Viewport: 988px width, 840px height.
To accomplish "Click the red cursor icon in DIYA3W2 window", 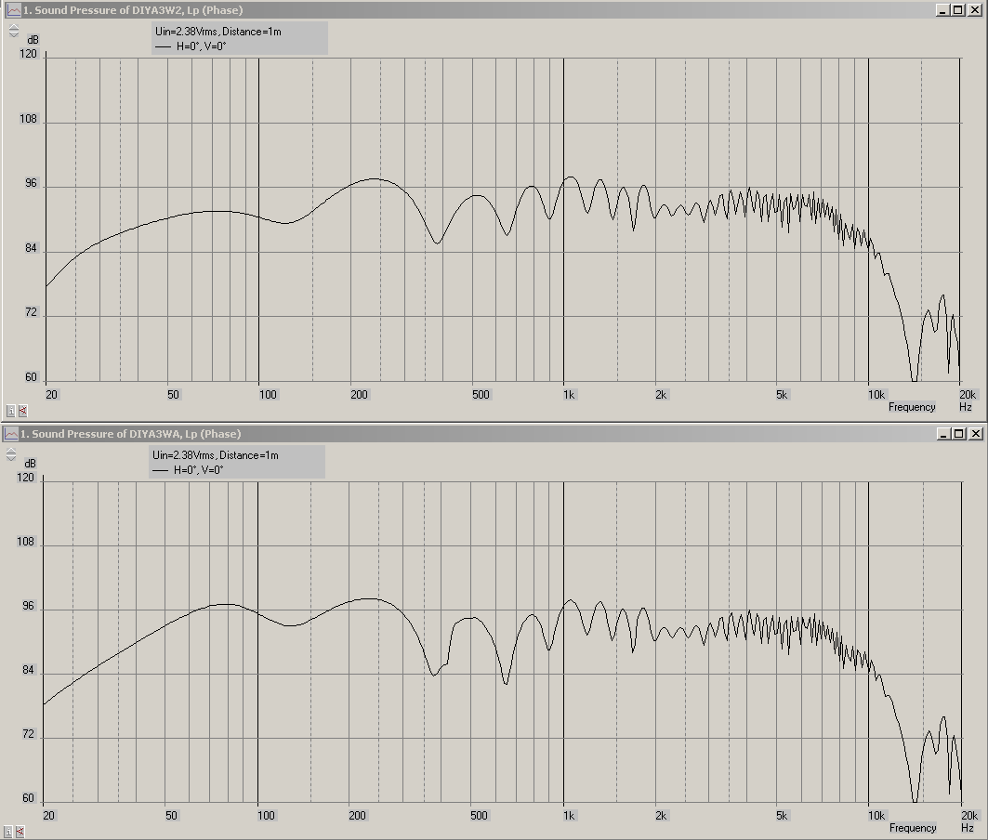I will 22,411.
